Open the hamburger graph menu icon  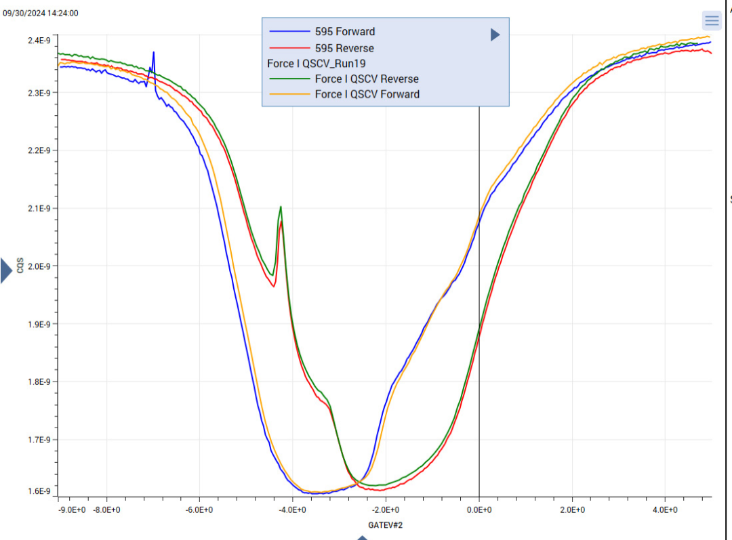(x=712, y=20)
